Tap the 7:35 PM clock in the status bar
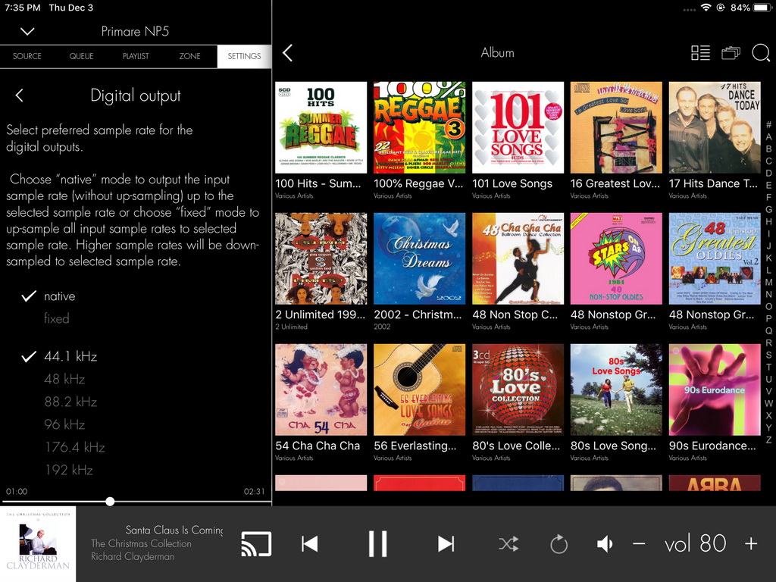Image resolution: width=776 pixels, height=582 pixels. [x=22, y=8]
